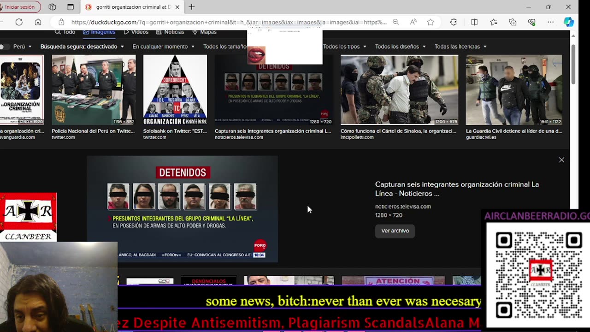Screen dimensions: 590x332
Task: Select the Imágenes search tab
Action: (99, 32)
